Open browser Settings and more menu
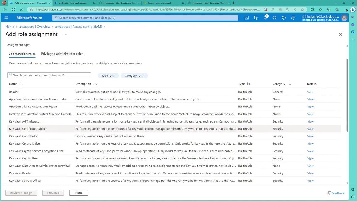Viewport: 357px width, 201px height. tap(345, 9)
